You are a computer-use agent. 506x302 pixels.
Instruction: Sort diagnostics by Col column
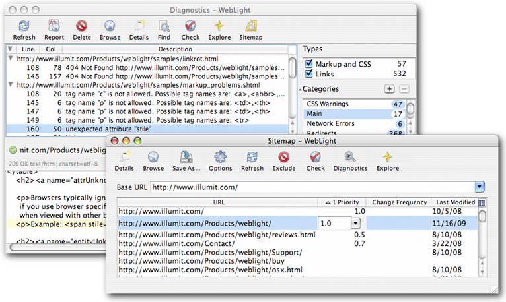click(51, 49)
